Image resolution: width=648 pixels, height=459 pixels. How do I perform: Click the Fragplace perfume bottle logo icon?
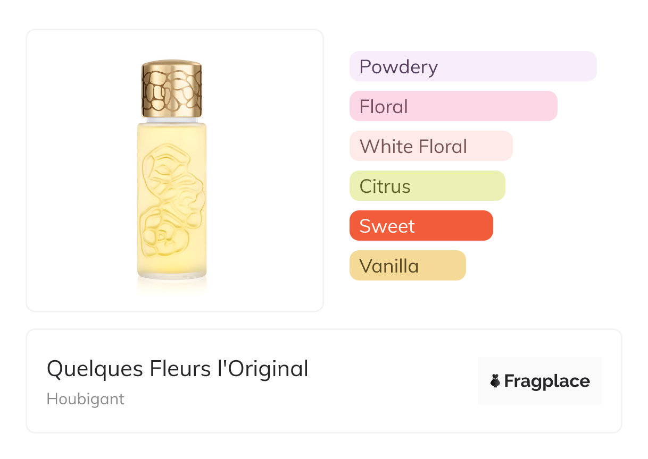click(495, 381)
